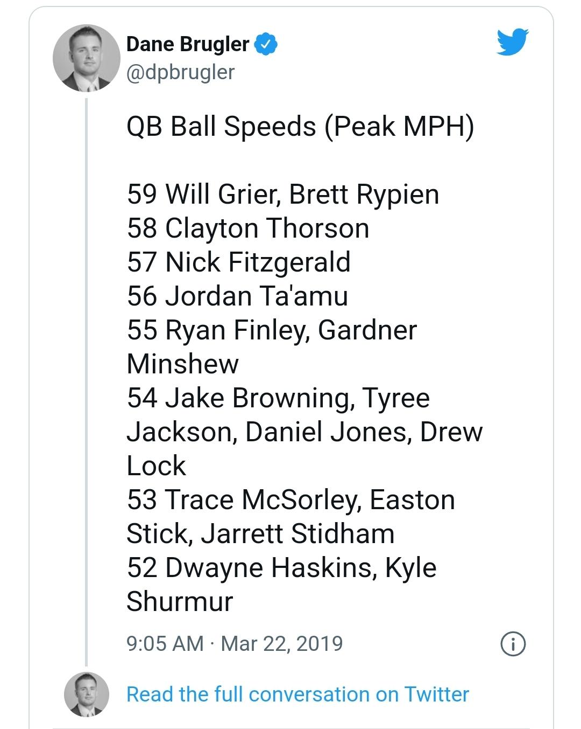This screenshot has height=729, width=581.
Task: Open the tweet info circle icon
Action: [x=513, y=644]
